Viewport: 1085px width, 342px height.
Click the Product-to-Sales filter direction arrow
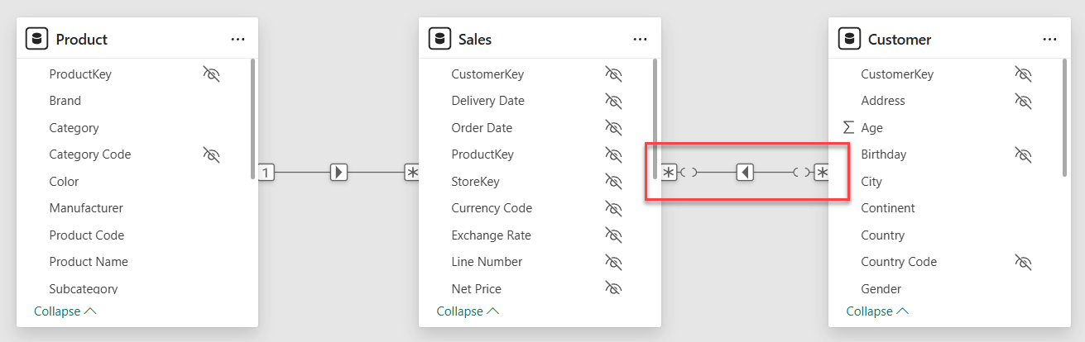338,173
